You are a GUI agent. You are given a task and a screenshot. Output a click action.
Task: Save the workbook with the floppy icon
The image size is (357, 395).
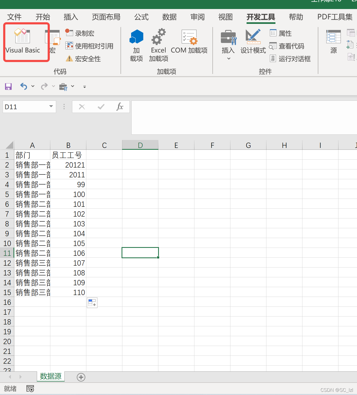point(8,86)
